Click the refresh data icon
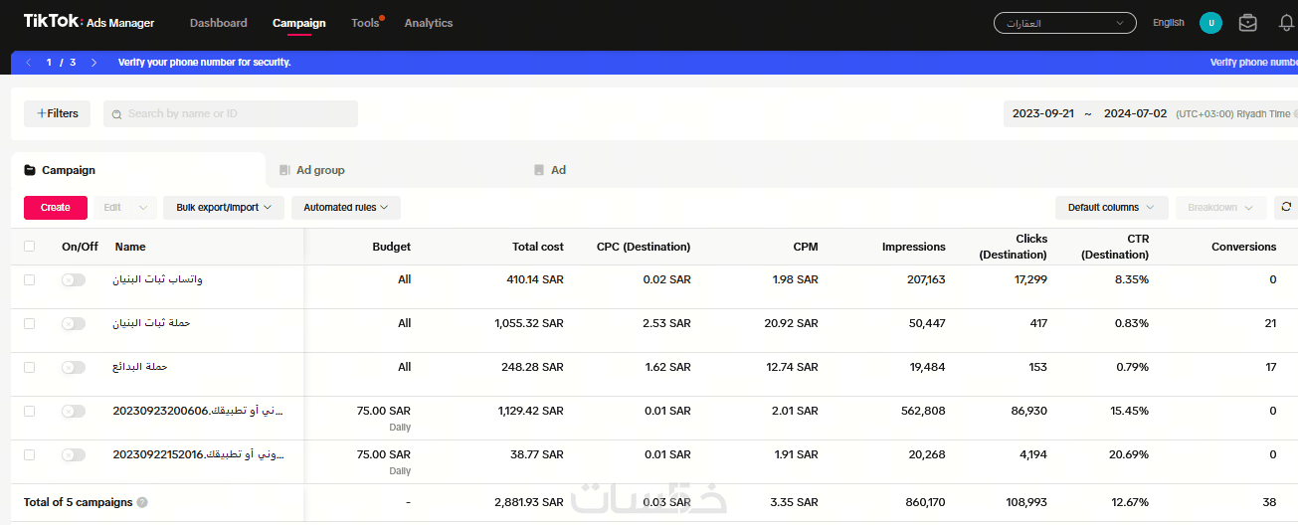The image size is (1298, 525). (x=1286, y=207)
